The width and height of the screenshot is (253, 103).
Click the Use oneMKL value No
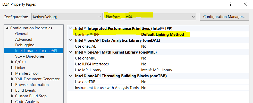[144, 58]
